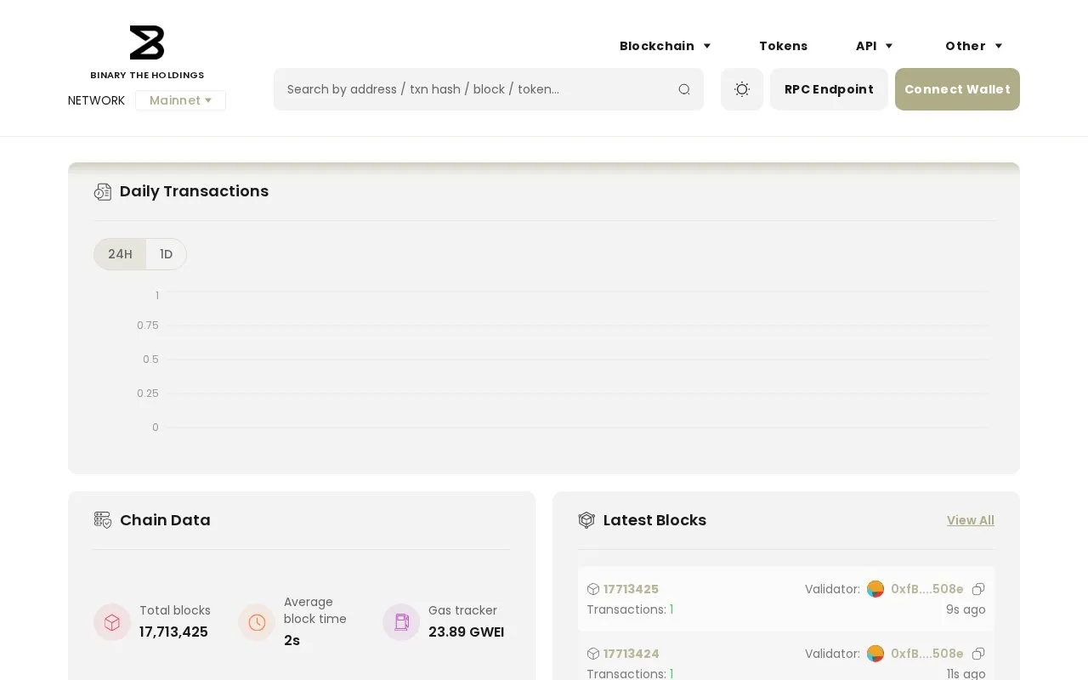The width and height of the screenshot is (1088, 680).
Task: Click the search magnifier icon
Action: [684, 89]
